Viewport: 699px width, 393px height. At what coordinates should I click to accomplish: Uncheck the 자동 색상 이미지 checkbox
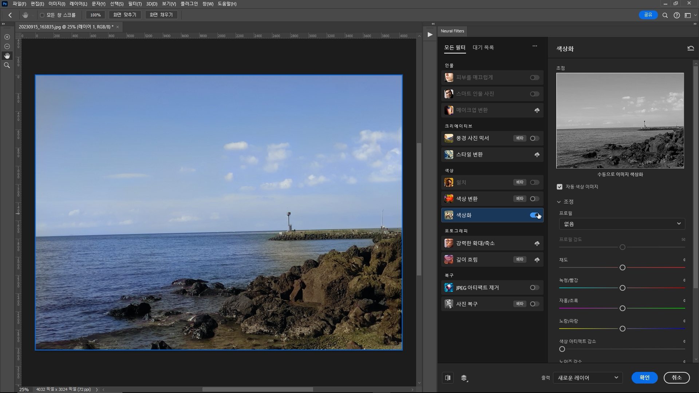pos(560,187)
